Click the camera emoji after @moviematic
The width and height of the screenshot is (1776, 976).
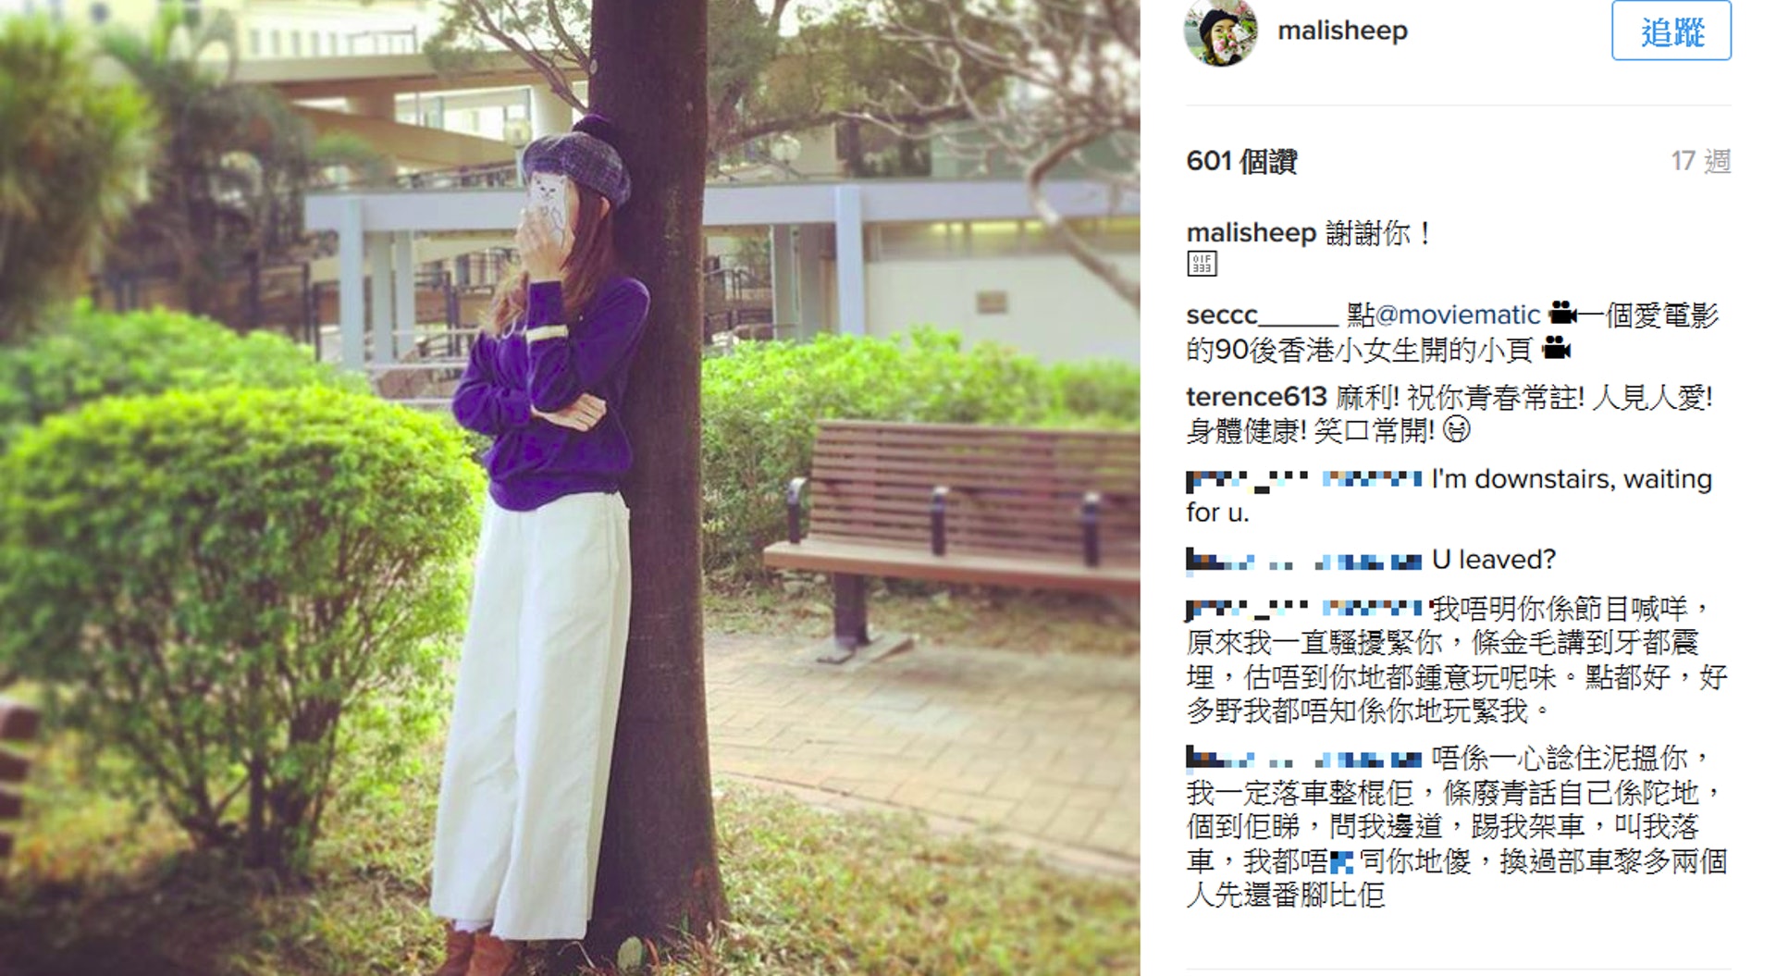pos(1562,313)
